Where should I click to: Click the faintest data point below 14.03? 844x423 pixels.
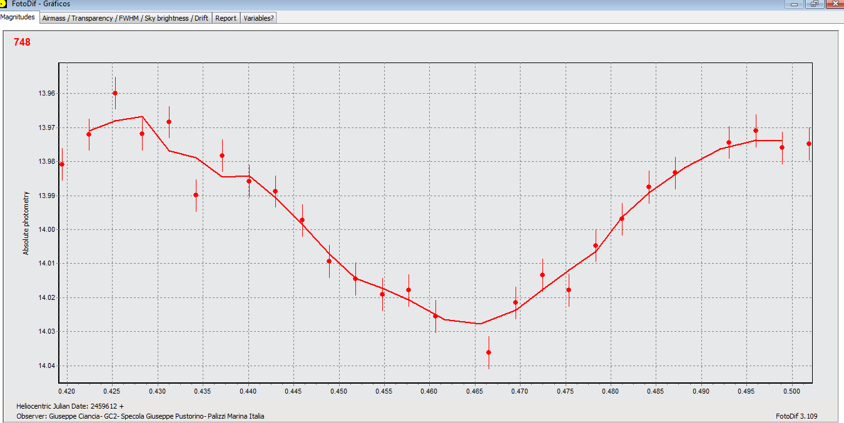click(489, 352)
